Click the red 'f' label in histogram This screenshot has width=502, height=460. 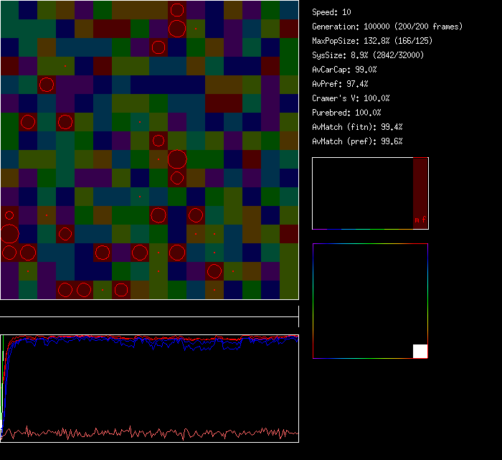[x=424, y=221]
